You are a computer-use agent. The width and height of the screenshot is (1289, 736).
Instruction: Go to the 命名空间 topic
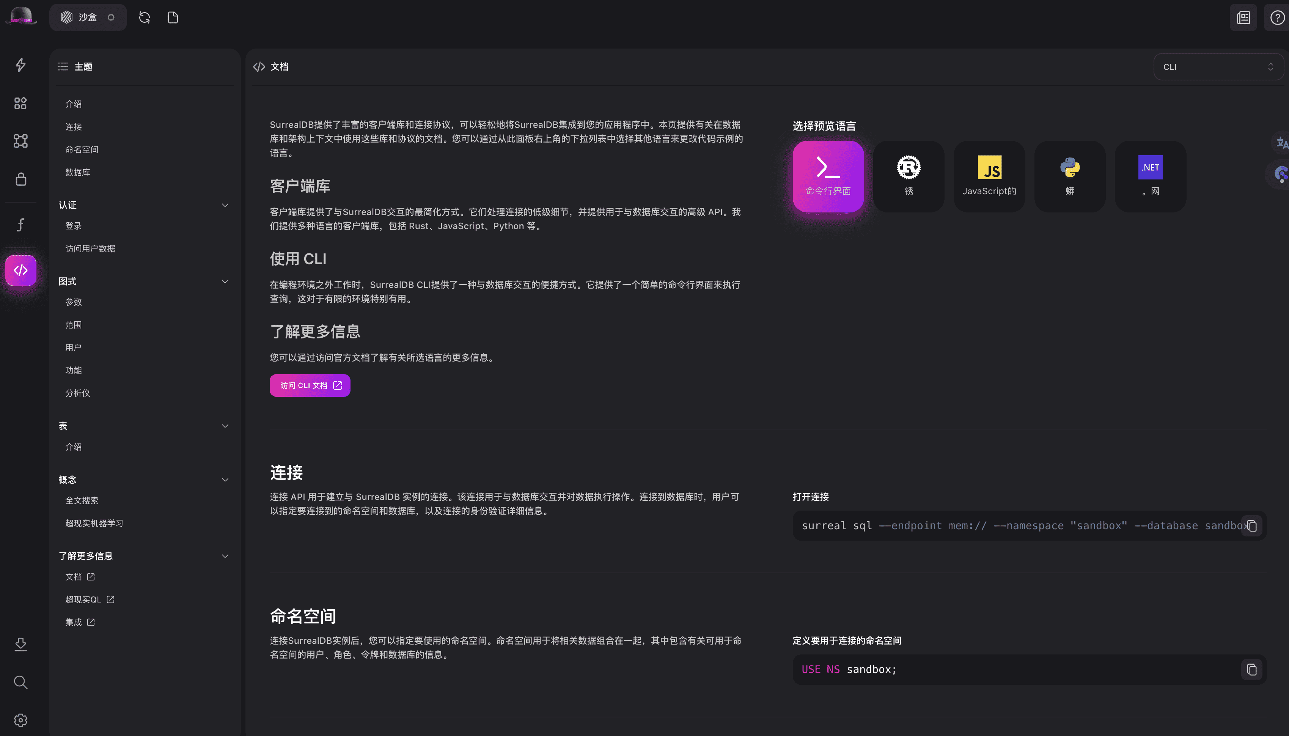pyautogui.click(x=82, y=149)
